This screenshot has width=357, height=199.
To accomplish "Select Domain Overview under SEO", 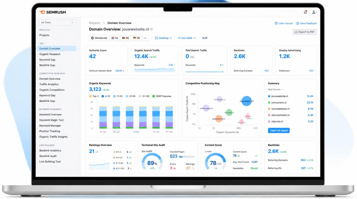I will pyautogui.click(x=57, y=48).
